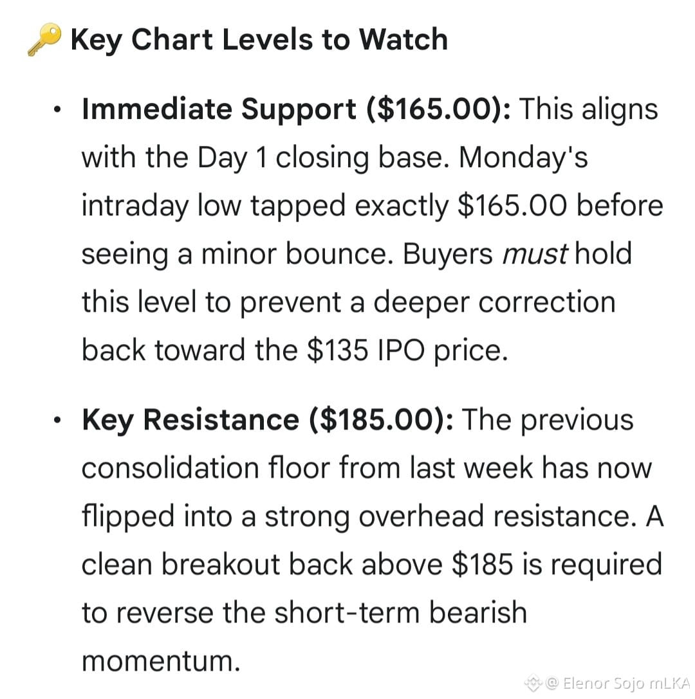Select the Key Chart Levels to Watch heading
The height and width of the screenshot is (699, 695).
click(259, 40)
